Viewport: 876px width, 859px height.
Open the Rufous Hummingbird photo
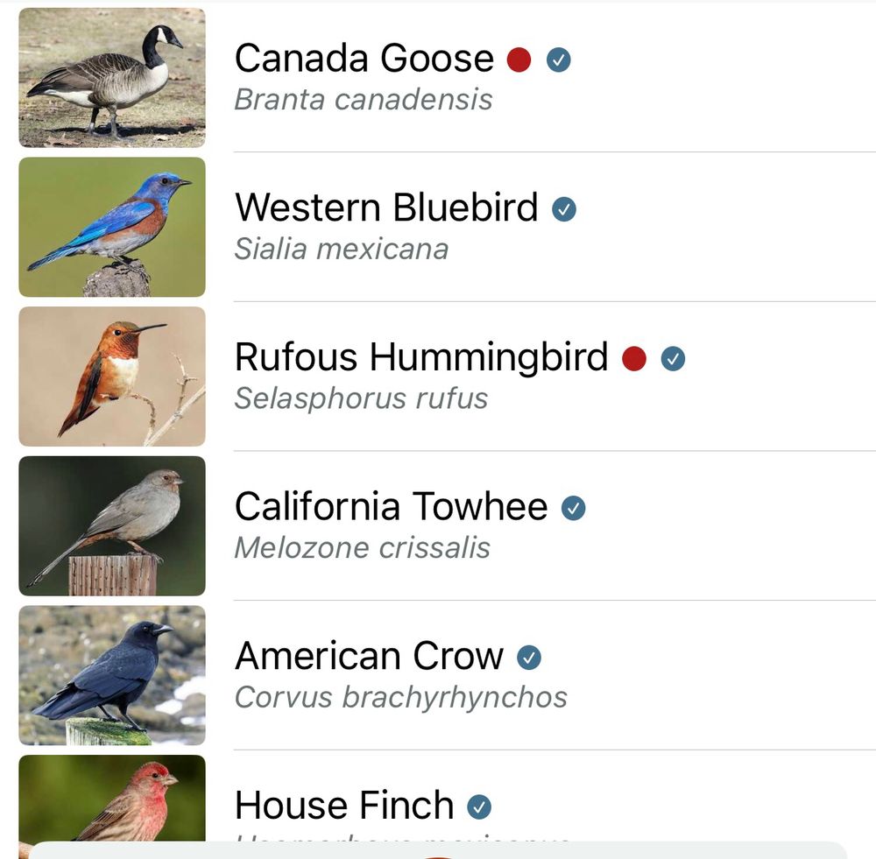pyautogui.click(x=112, y=377)
